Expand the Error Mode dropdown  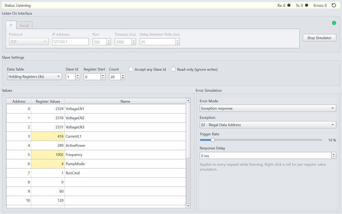[268, 108]
